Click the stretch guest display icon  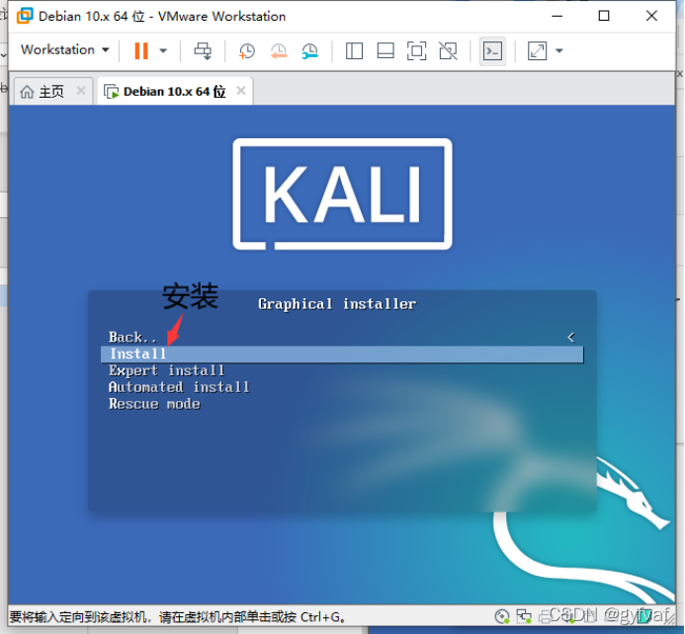click(537, 51)
